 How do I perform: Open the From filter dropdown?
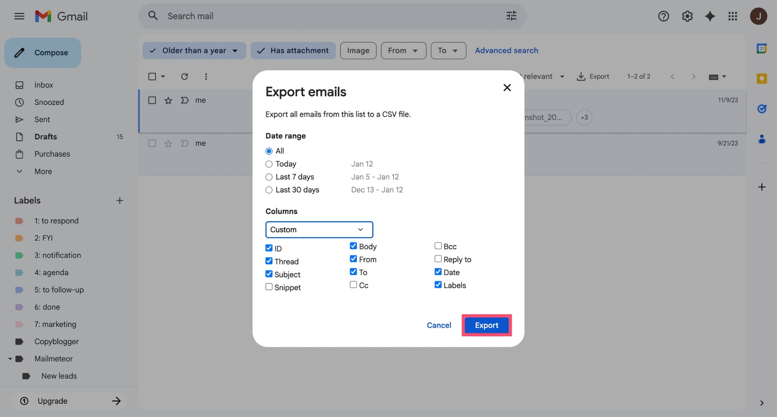point(403,50)
